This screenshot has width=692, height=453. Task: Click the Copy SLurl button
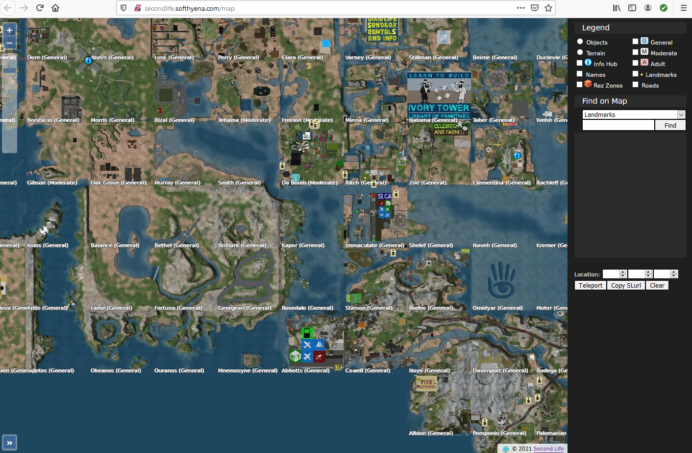pyautogui.click(x=626, y=285)
